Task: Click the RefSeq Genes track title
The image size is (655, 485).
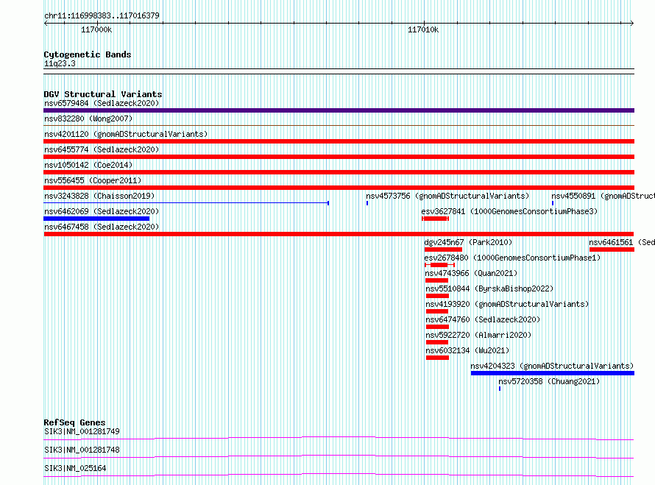Action: (74, 422)
